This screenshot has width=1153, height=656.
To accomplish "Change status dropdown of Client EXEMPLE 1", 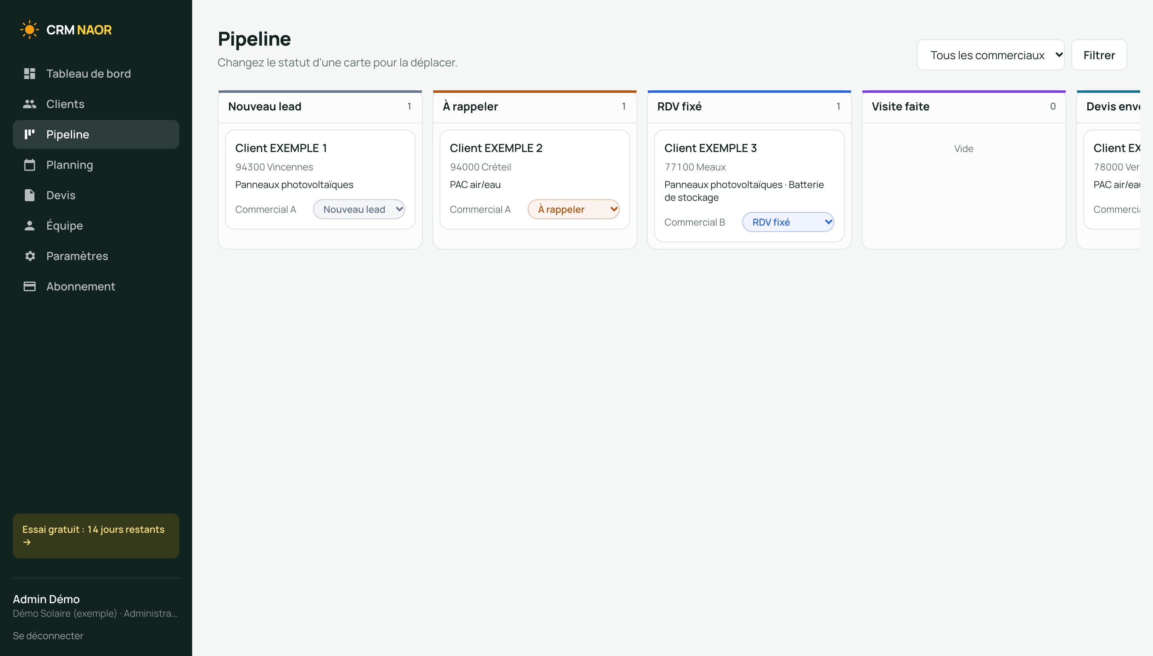I will tap(359, 210).
